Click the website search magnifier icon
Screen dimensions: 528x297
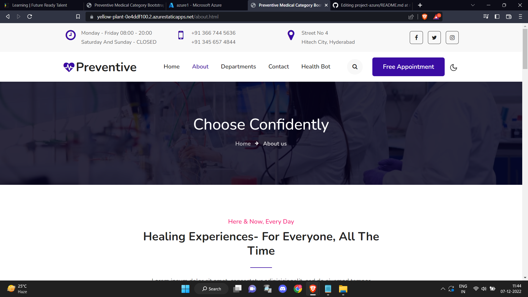click(355, 67)
